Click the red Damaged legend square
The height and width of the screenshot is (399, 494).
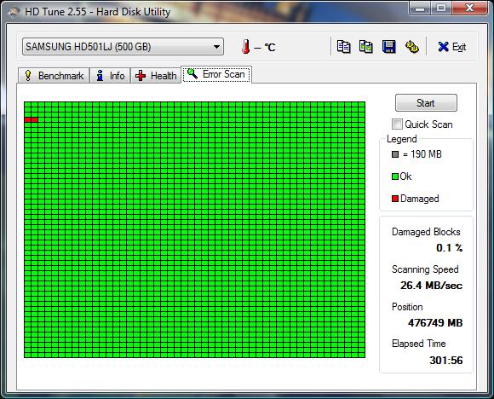[395, 199]
